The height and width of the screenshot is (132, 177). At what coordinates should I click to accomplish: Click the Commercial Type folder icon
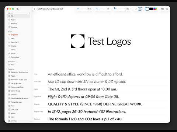(x=9, y=87)
